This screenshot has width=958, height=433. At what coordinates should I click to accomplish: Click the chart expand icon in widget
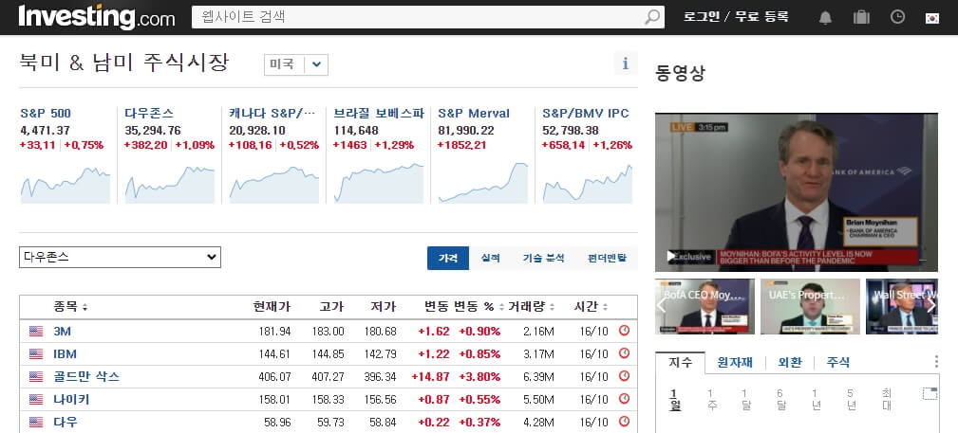click(x=930, y=393)
